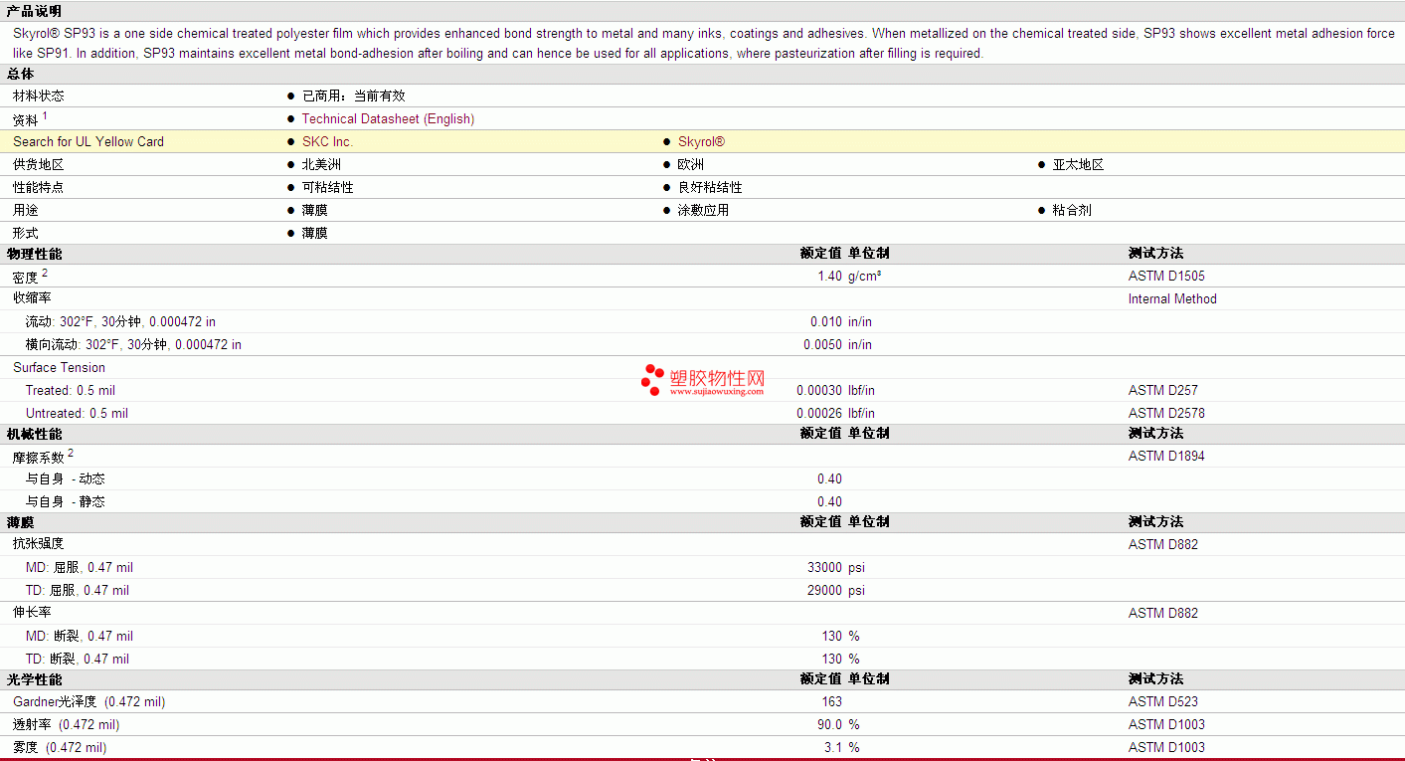This screenshot has width=1405, height=761.
Task: Click the 雾度 row label
Action: coord(60,747)
